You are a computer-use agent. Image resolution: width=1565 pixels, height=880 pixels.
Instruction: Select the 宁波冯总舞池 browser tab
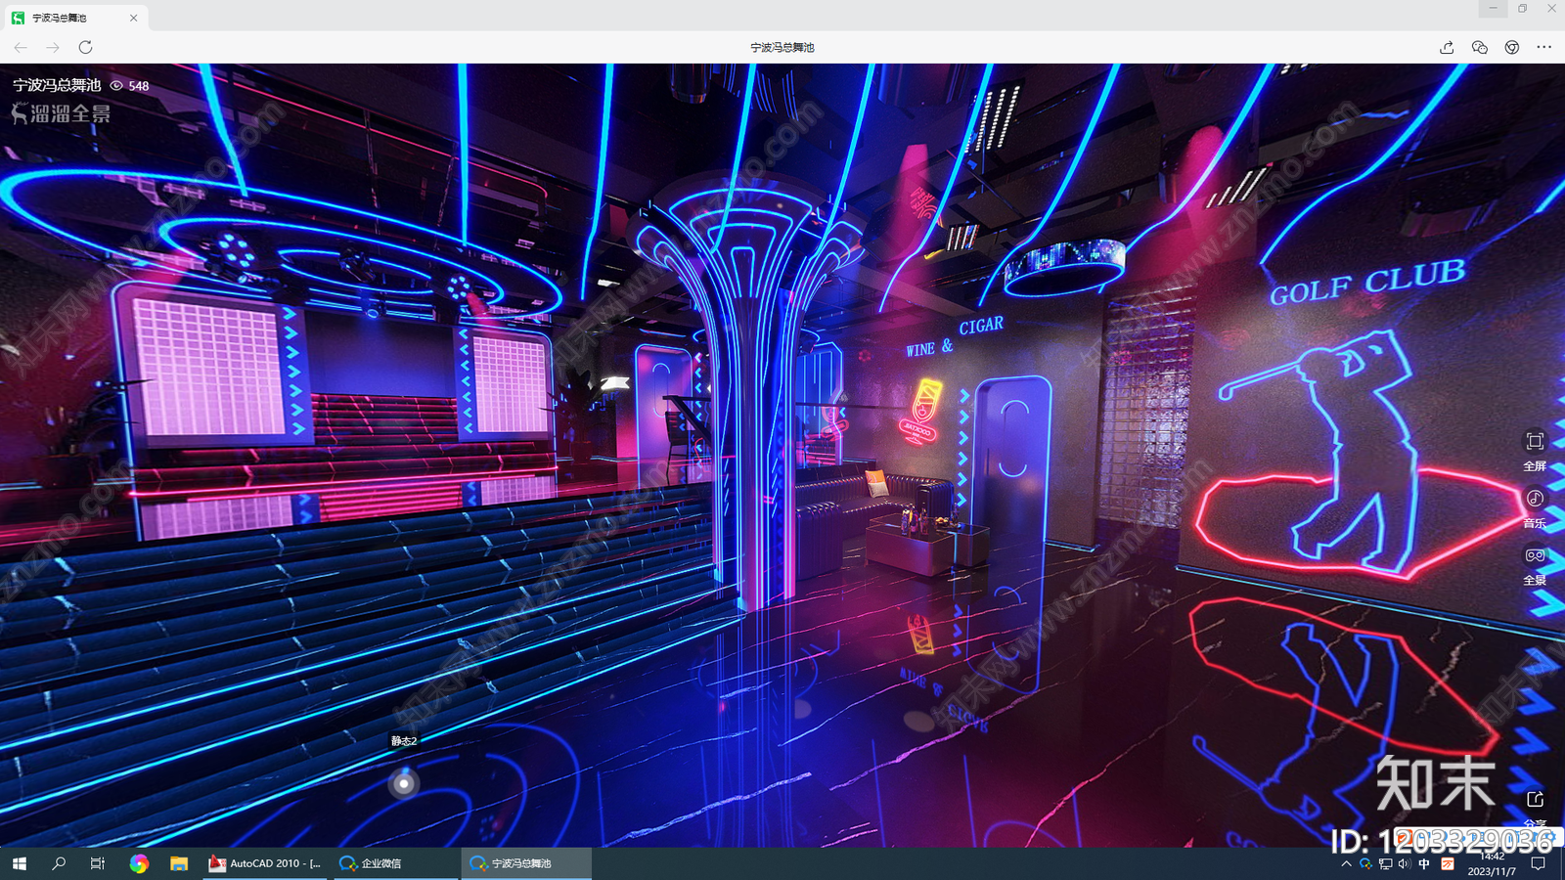pos(74,18)
